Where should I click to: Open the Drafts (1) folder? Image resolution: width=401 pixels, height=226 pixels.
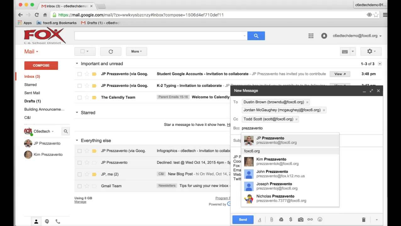(32, 101)
